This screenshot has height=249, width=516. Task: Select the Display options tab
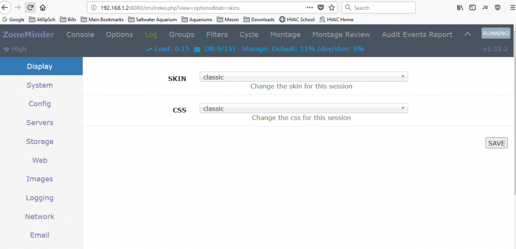41,66
